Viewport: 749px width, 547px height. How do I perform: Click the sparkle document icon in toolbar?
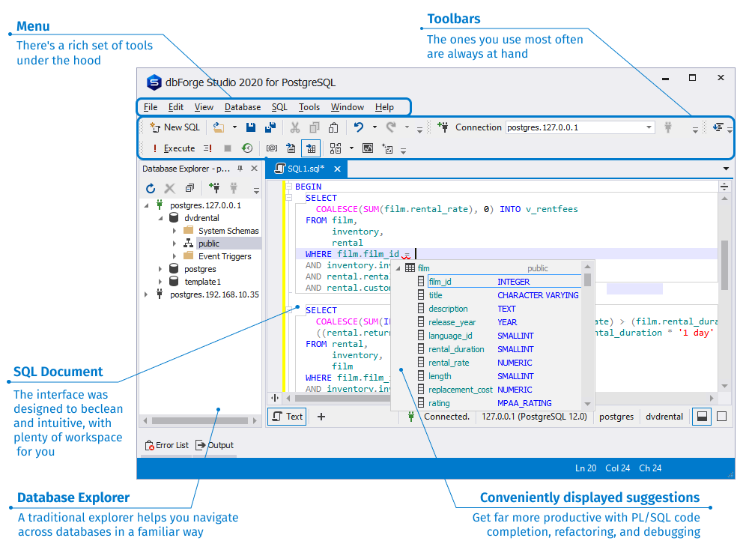[x=387, y=148]
